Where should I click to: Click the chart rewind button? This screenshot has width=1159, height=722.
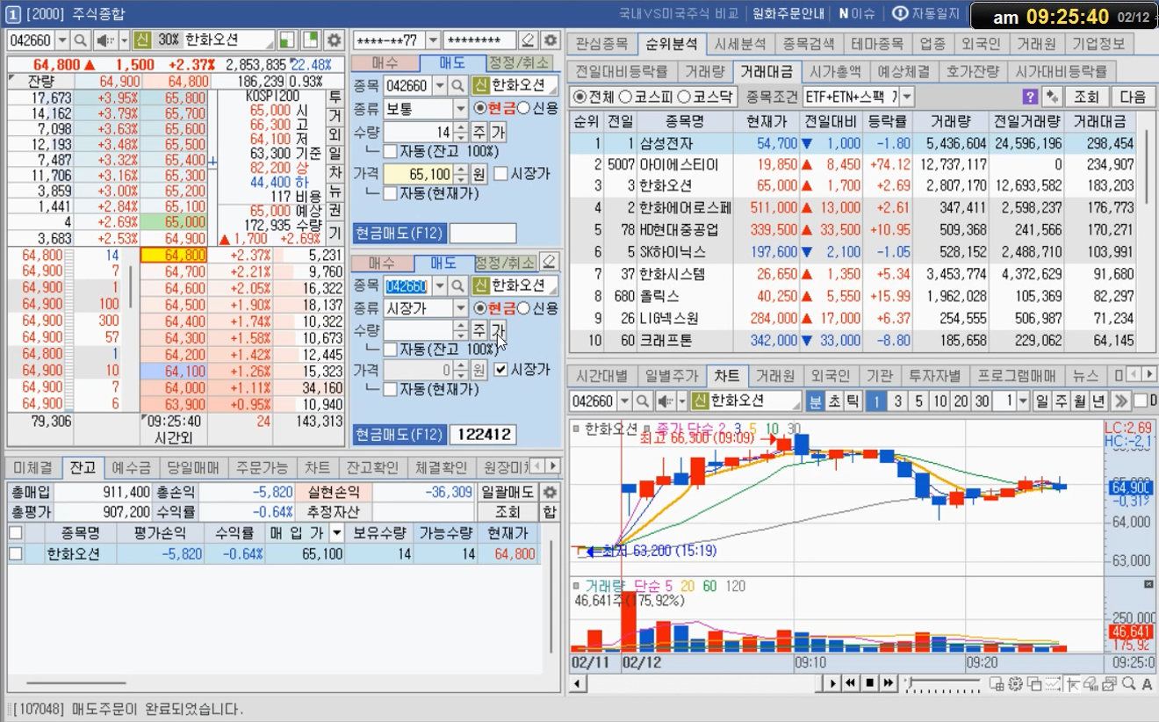[x=851, y=682]
